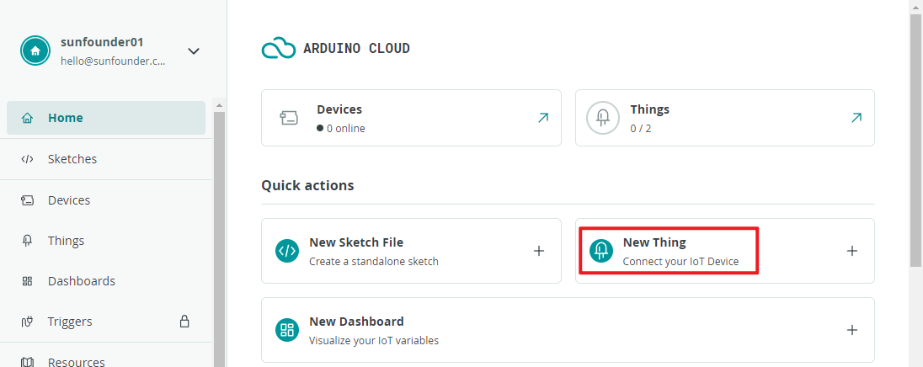Click the circled bulb icon in Things card

603,118
